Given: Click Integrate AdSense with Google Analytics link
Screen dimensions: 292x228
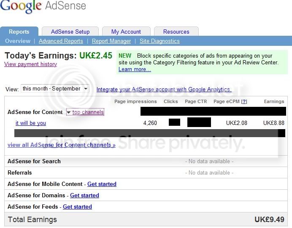Looking at the screenshot, I should (164, 89).
